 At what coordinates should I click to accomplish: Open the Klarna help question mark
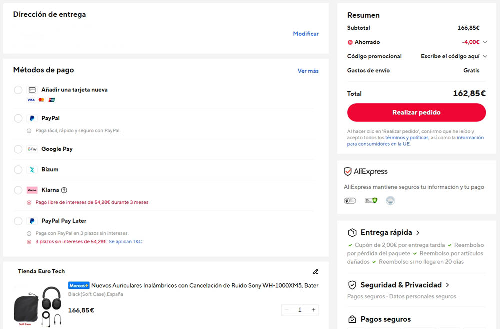click(64, 190)
